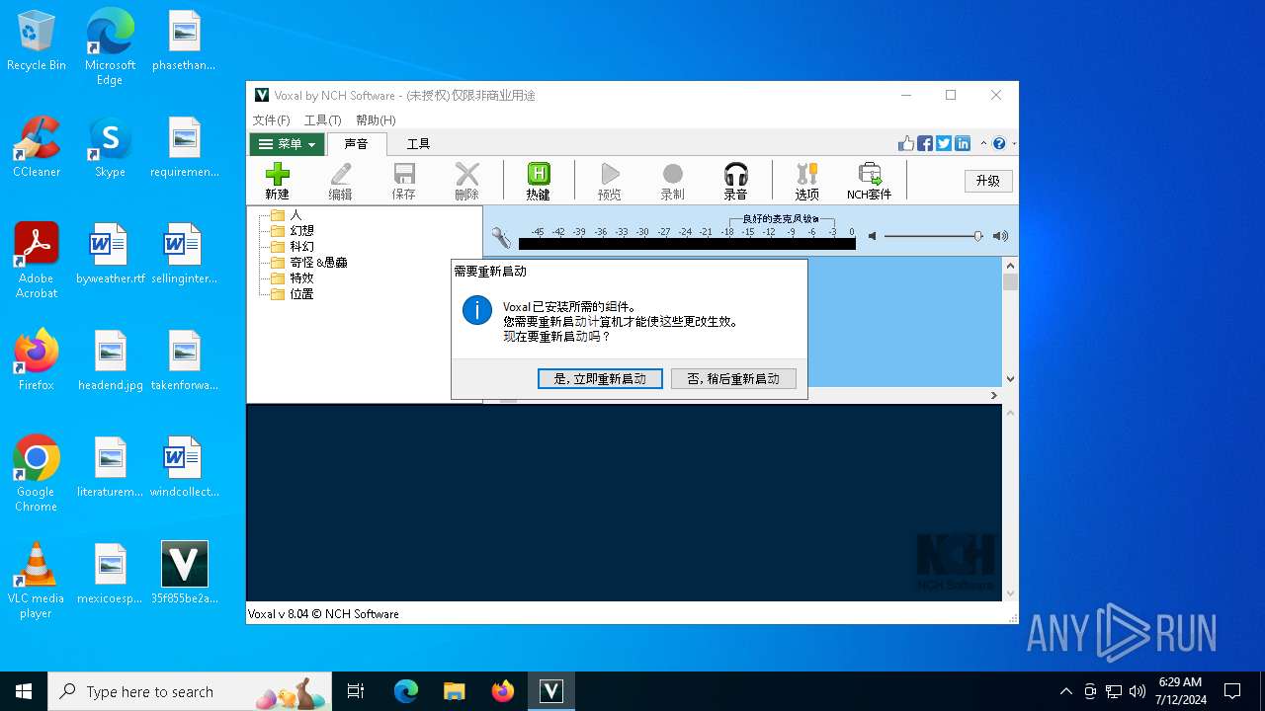
Task: Collapse the ribbon with the small caret
Action: (x=983, y=143)
